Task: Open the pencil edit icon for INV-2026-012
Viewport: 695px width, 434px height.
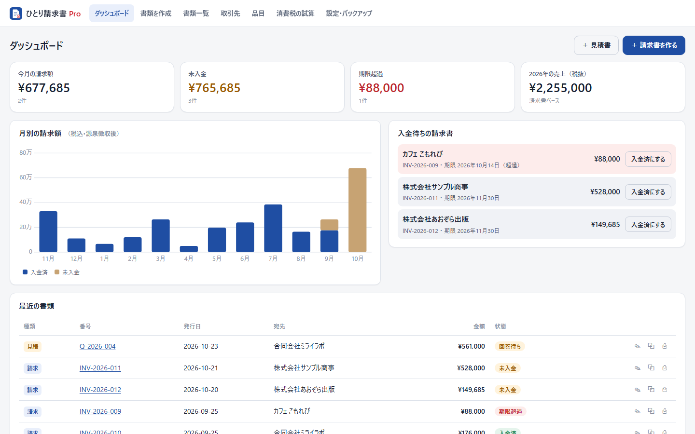Action: [x=638, y=390]
